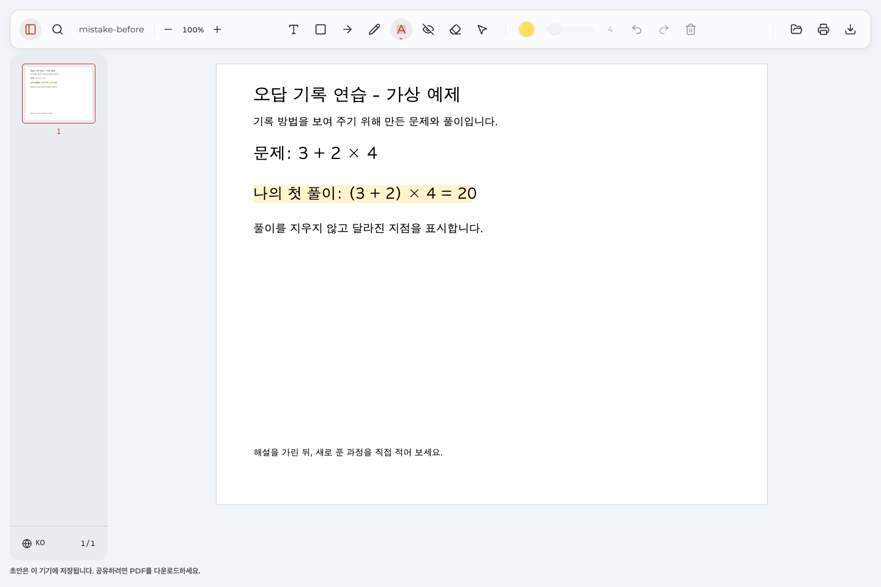Screen dimensions: 881x587
Task: Delete with the trash can icon
Action: (x=691, y=29)
